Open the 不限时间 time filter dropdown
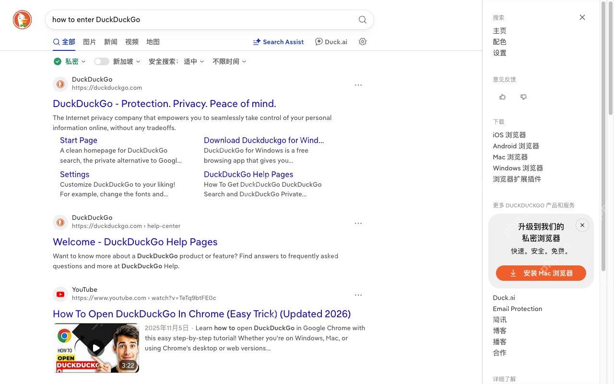614x384 pixels. (229, 61)
